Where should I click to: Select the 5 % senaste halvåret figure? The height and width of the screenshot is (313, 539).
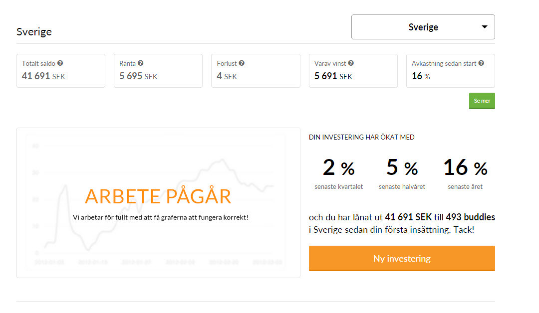tap(402, 168)
